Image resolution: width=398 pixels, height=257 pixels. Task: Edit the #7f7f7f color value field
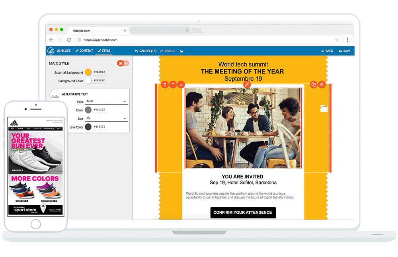pos(99,110)
